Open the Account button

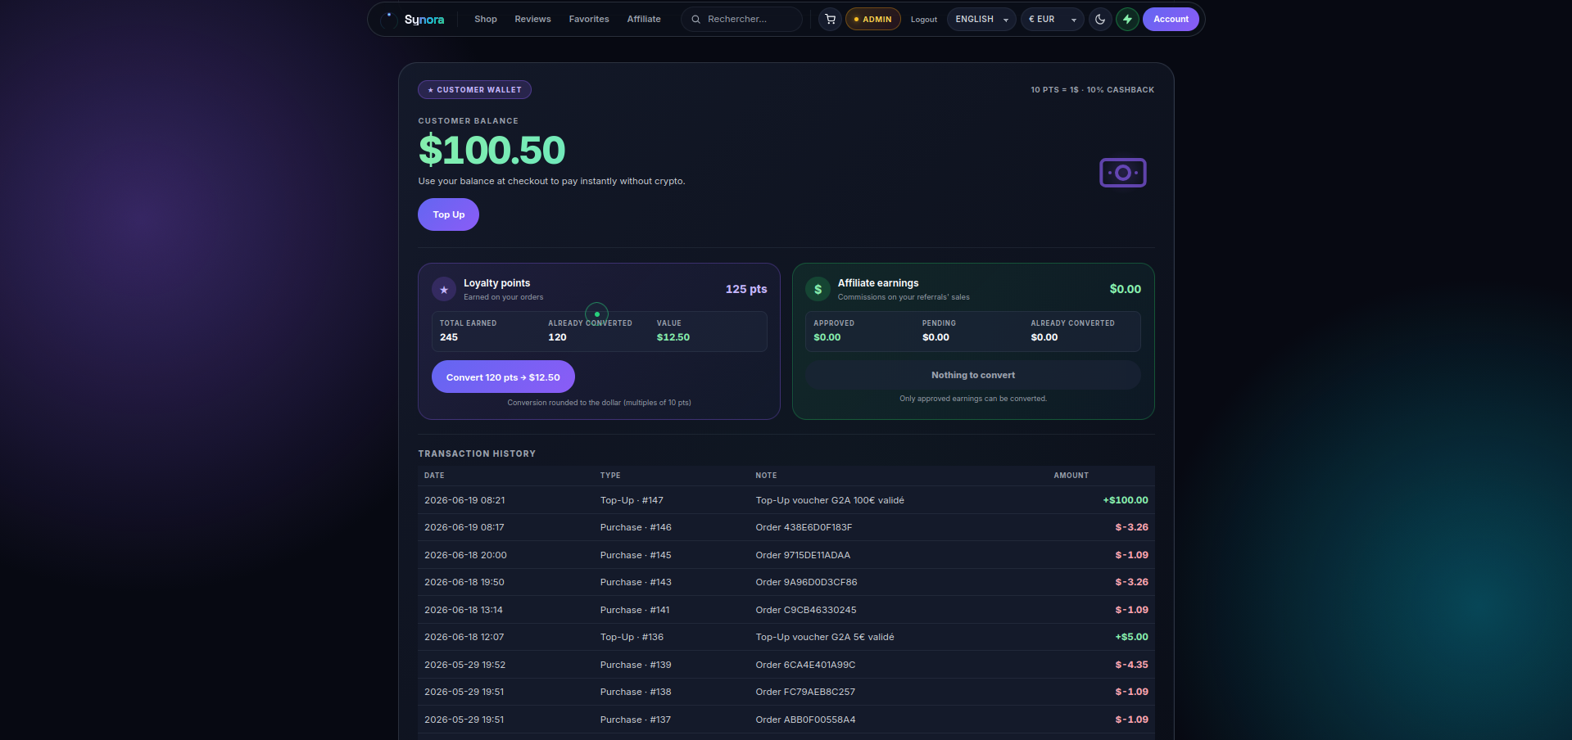pyautogui.click(x=1171, y=19)
